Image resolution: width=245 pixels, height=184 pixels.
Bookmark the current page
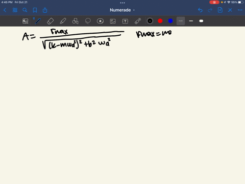click(x=35, y=10)
